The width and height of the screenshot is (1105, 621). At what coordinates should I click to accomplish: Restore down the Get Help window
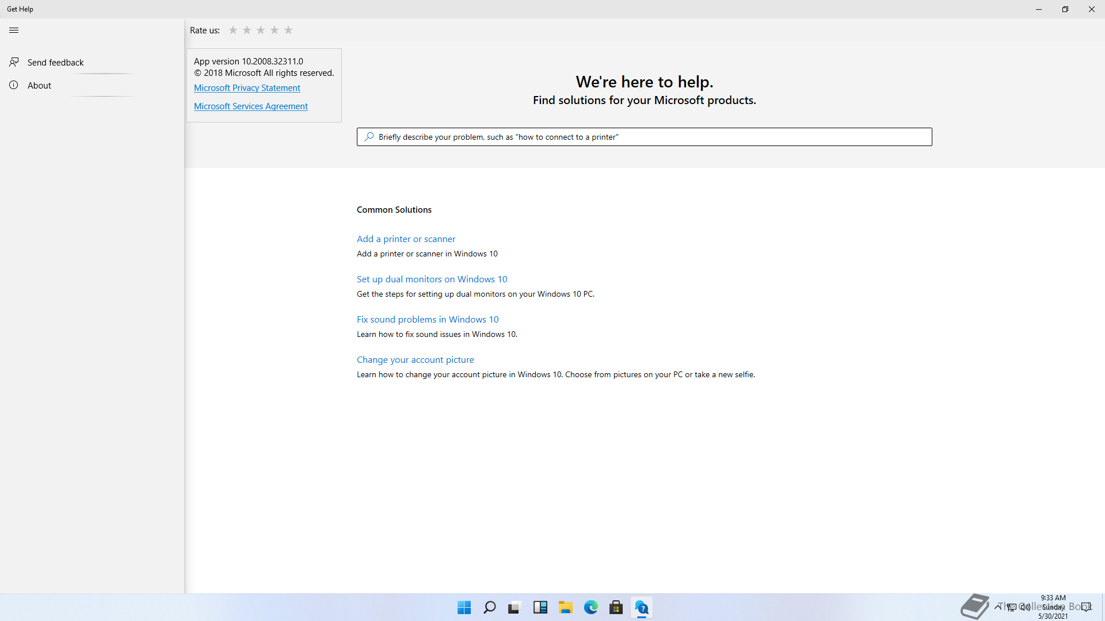tap(1065, 9)
